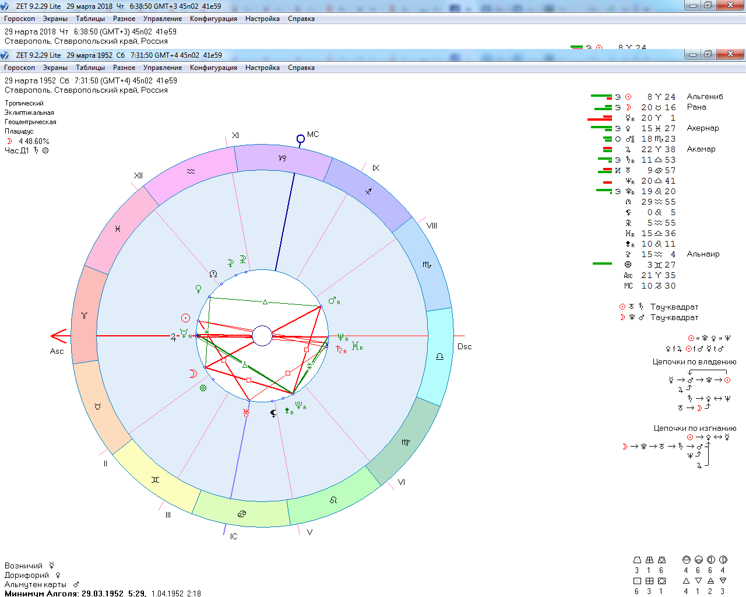746x597 pixels.
Task: Click the Capricorn sign on zodiac ring
Action: (282, 158)
